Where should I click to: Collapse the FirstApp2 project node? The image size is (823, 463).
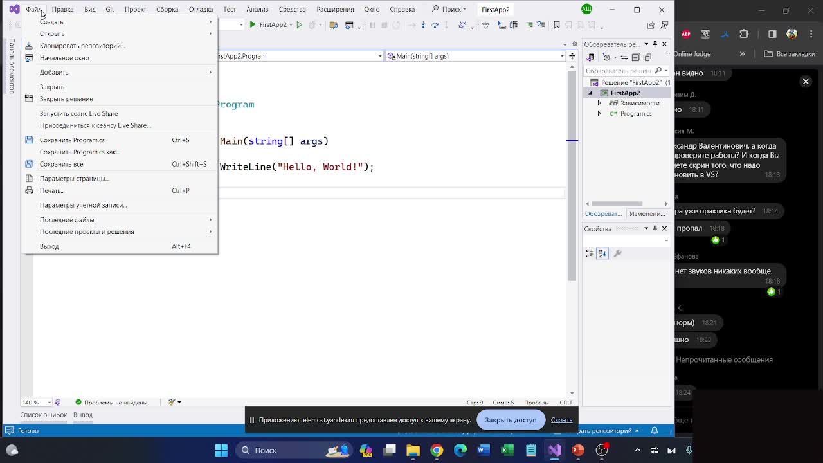pos(590,93)
